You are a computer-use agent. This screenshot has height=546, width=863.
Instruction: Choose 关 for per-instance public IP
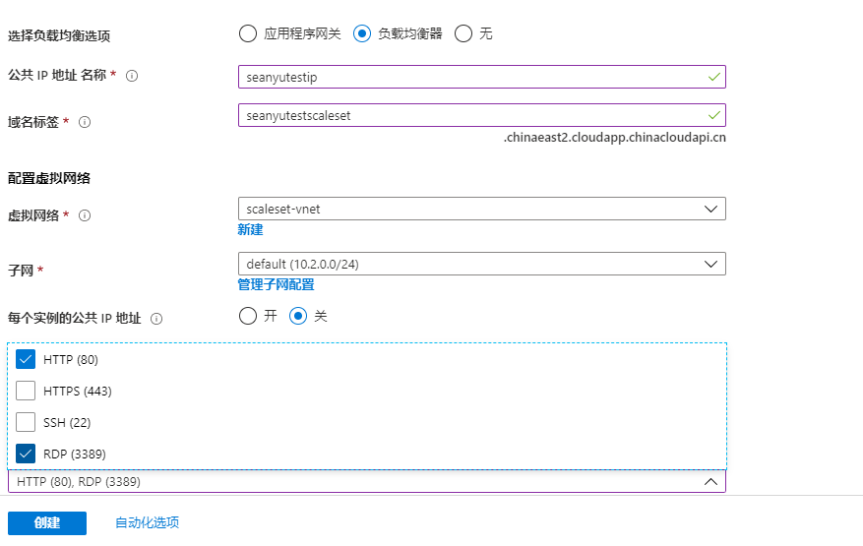point(297,317)
